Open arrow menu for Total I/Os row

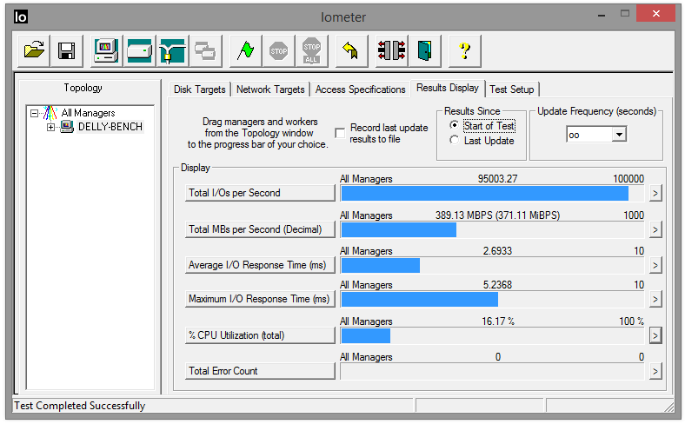click(x=655, y=193)
